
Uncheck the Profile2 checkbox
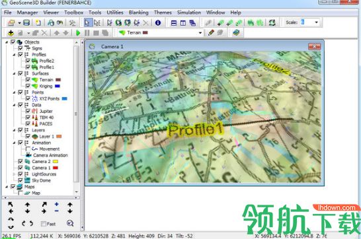tap(28, 61)
